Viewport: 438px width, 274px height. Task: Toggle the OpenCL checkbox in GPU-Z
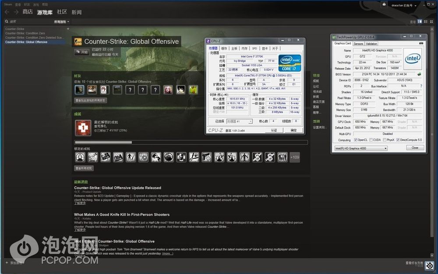[x=356, y=140]
